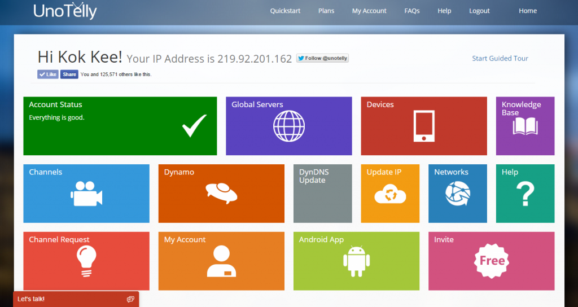Click Logout in the top navigation
The height and width of the screenshot is (307, 578).
(479, 11)
